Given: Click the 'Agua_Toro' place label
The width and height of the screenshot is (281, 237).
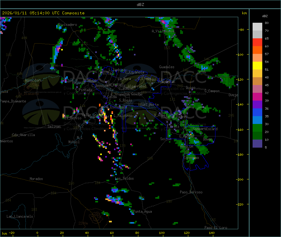Looking at the screenshot, I should [33, 80].
